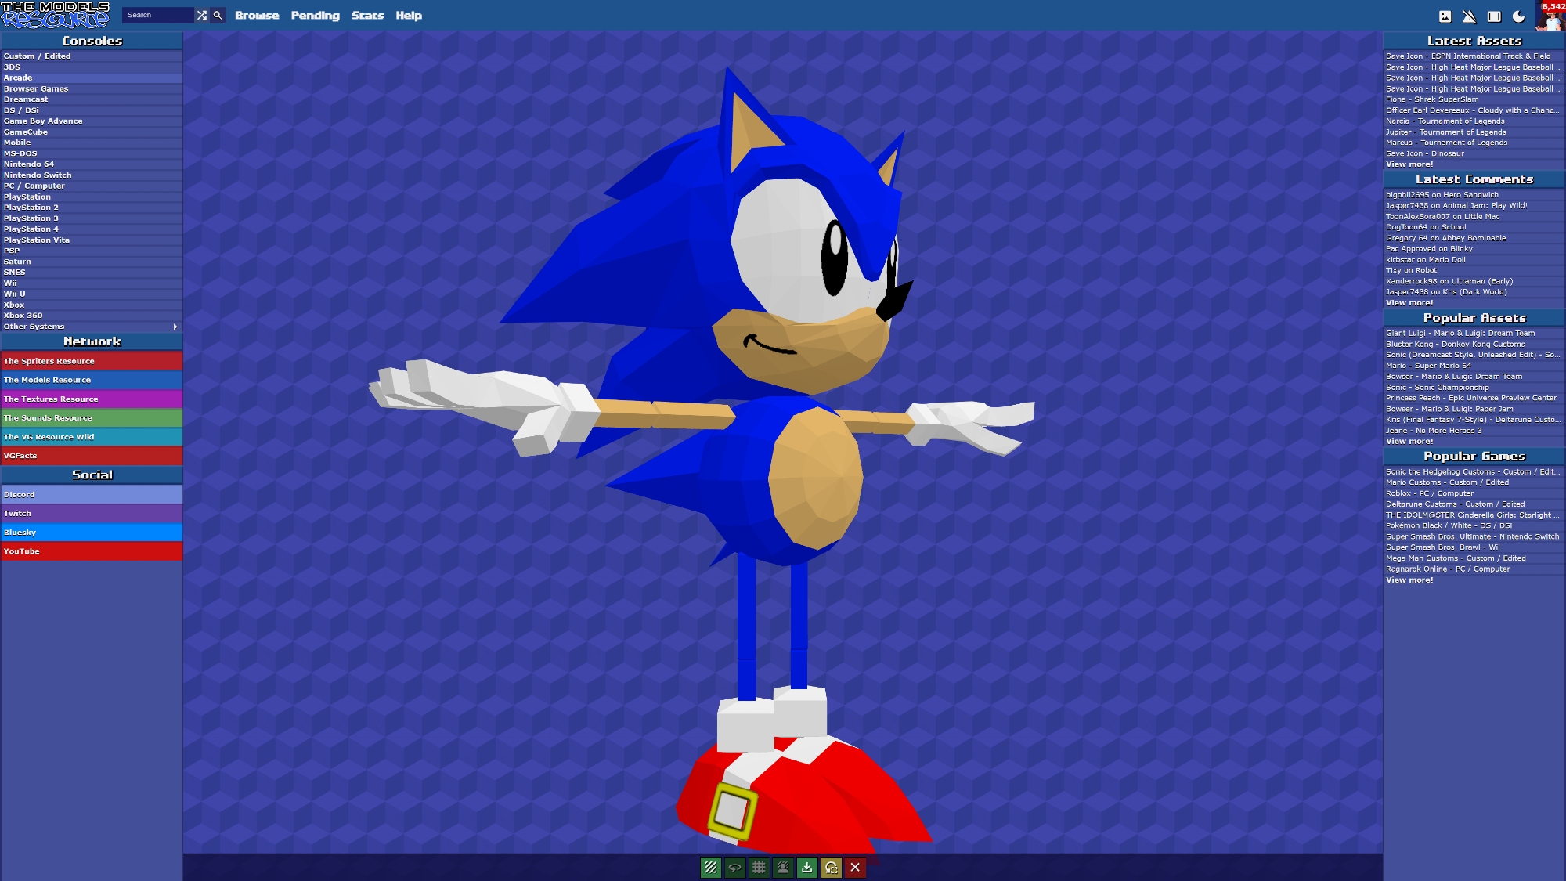Screen dimensions: 1566x881
Task: Click the crossed-out triangle header icon
Action: pos(1469,16)
